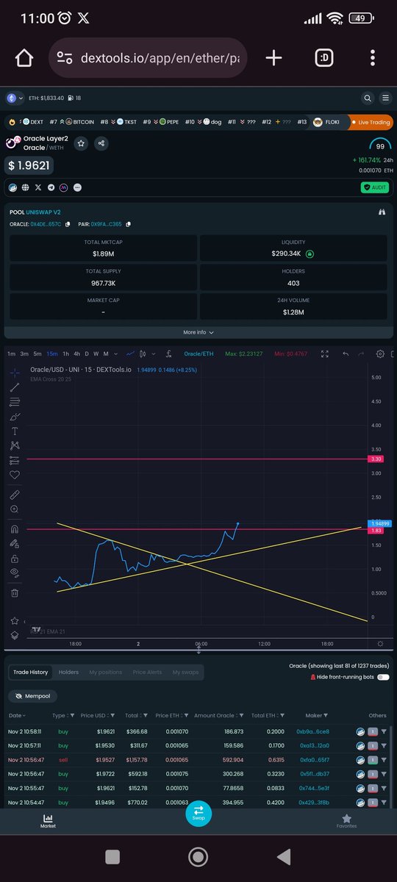
Task: Toggle Hide front-running bots
Action: [x=383, y=677]
